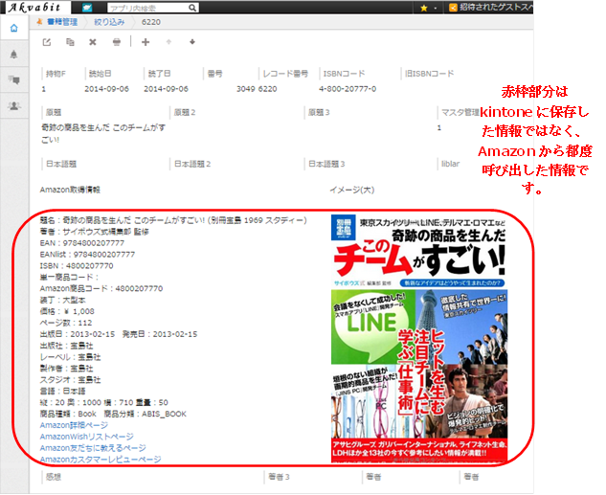This screenshot has width=606, height=495.
Task: Click the 著者３ field label
Action: [x=279, y=477]
